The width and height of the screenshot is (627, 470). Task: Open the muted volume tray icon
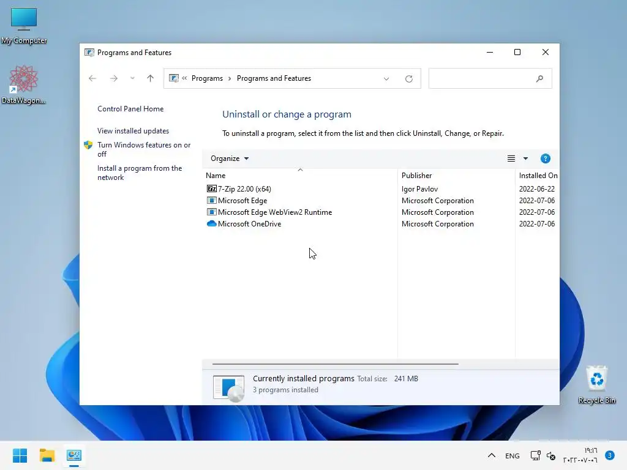pos(551,455)
